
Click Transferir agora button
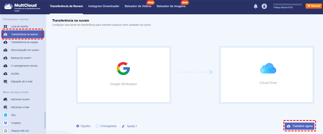(x=300, y=126)
